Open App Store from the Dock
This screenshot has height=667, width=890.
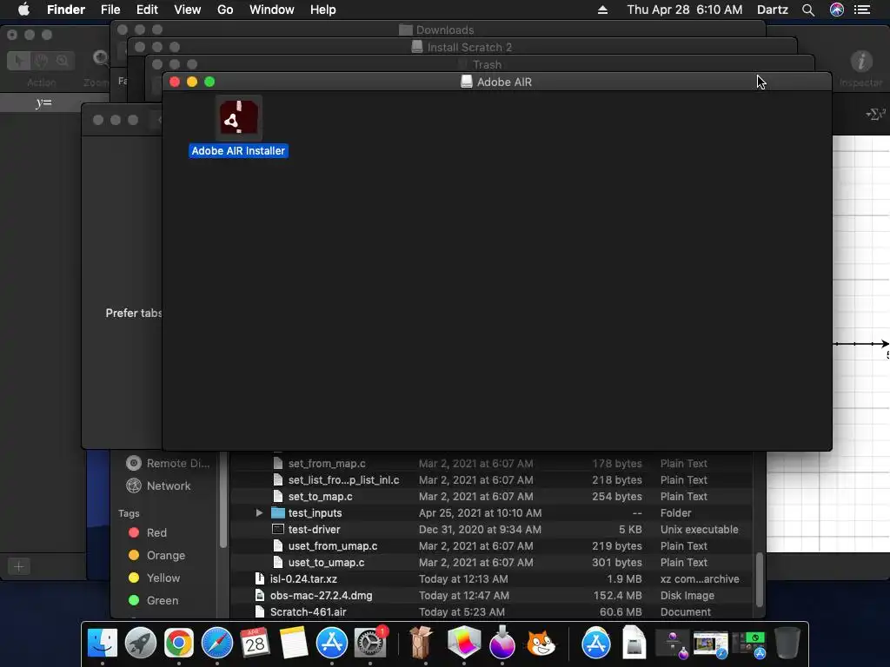coord(331,644)
